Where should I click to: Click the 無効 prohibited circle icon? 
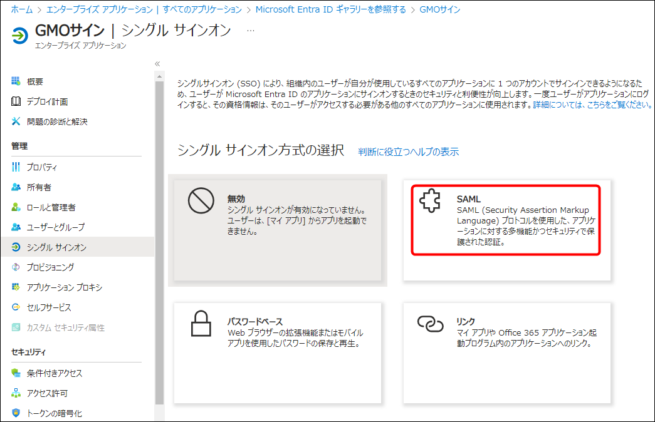point(201,201)
